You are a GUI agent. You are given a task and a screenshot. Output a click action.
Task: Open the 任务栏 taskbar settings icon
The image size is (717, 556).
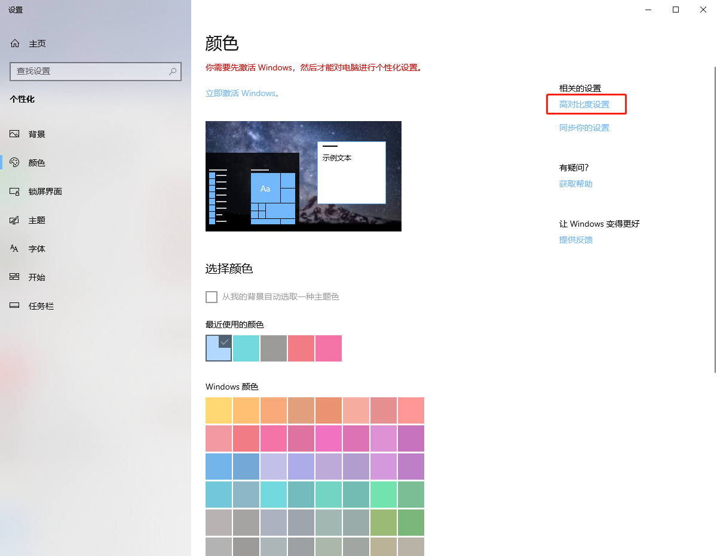[14, 305]
